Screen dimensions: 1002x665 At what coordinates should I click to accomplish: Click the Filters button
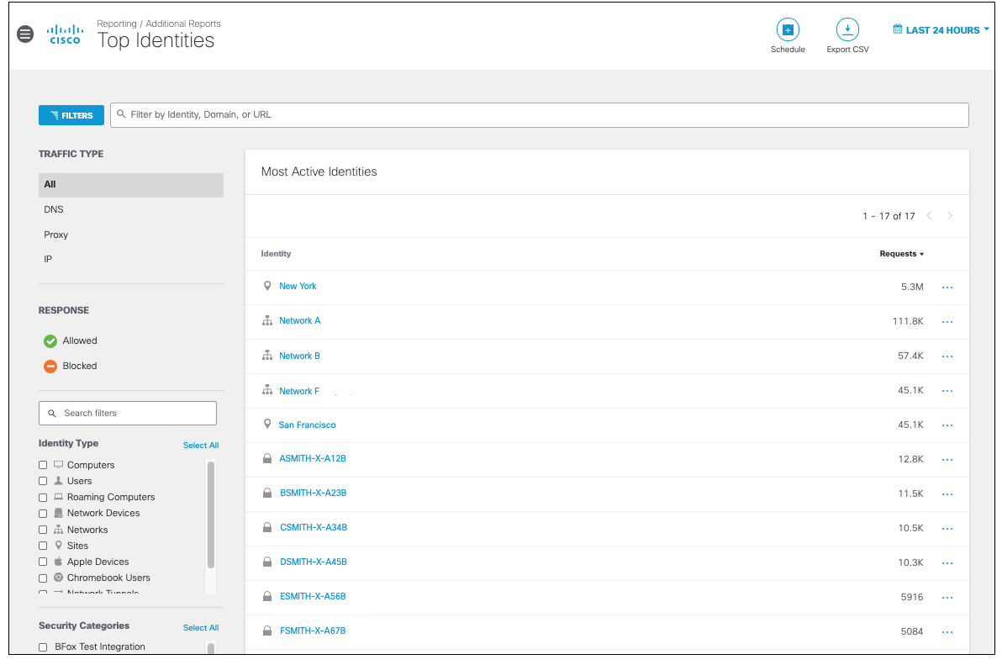click(x=71, y=115)
